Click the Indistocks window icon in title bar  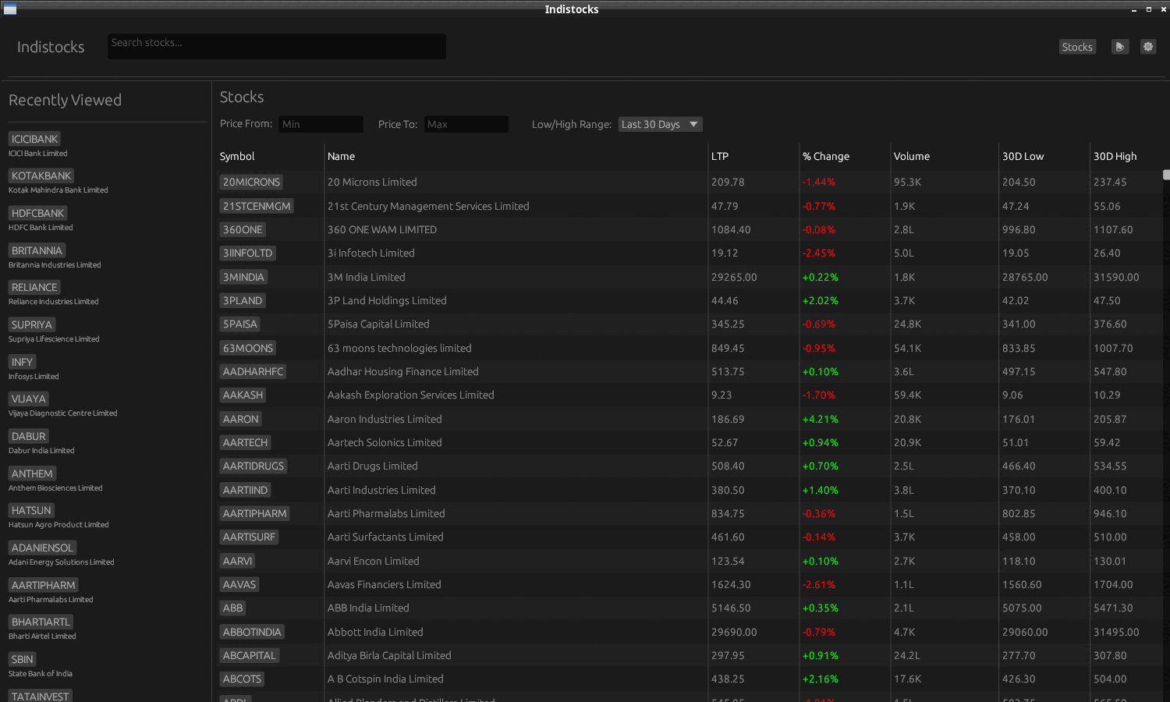(10, 9)
